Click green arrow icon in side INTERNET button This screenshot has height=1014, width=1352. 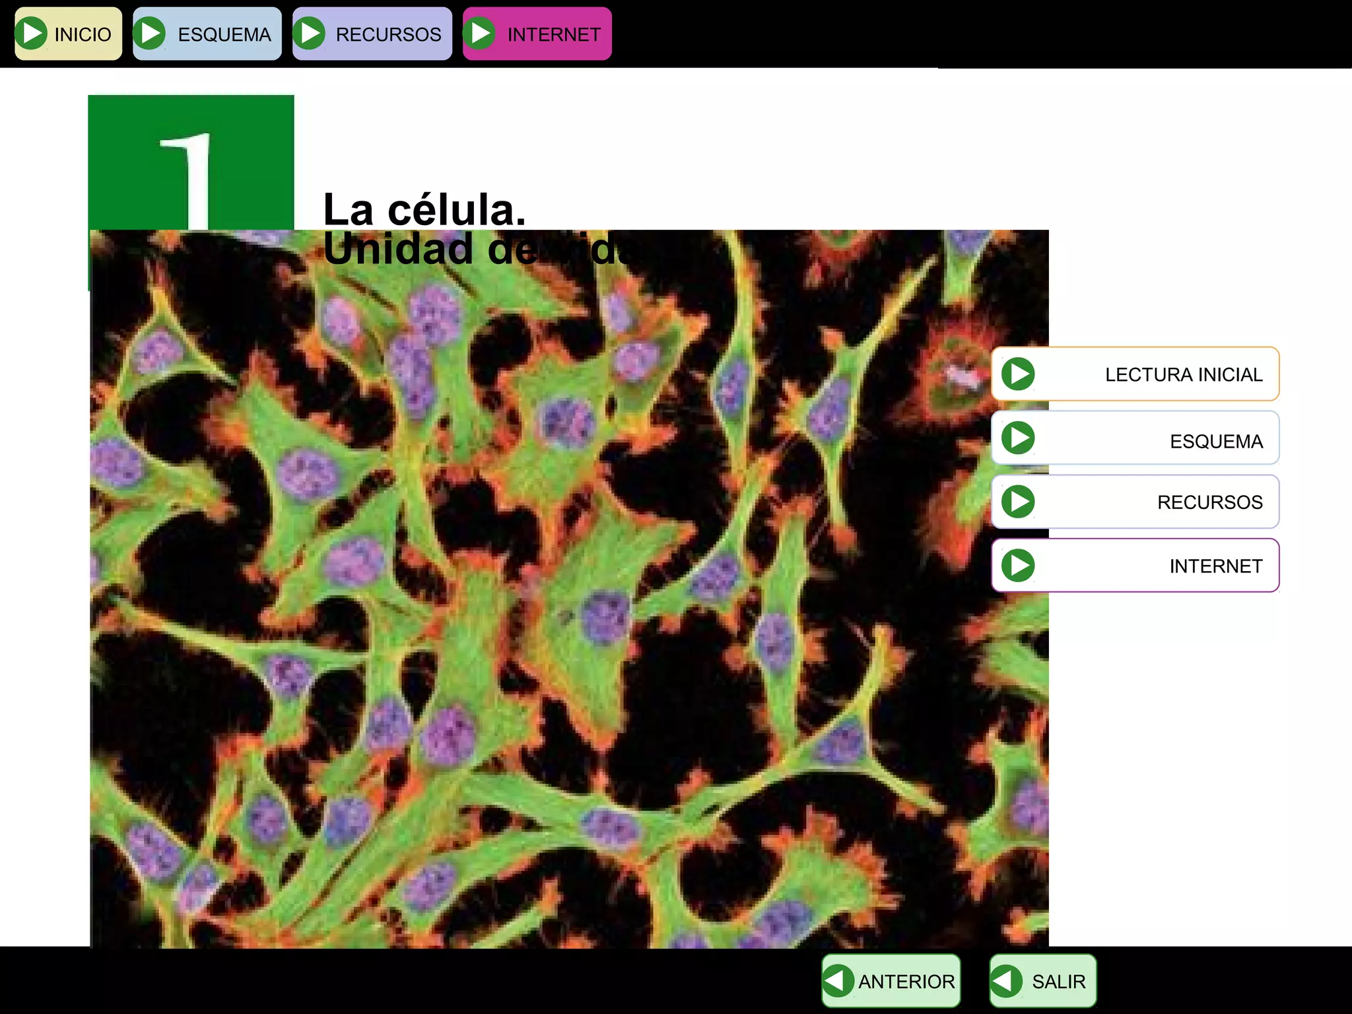[x=1018, y=566]
